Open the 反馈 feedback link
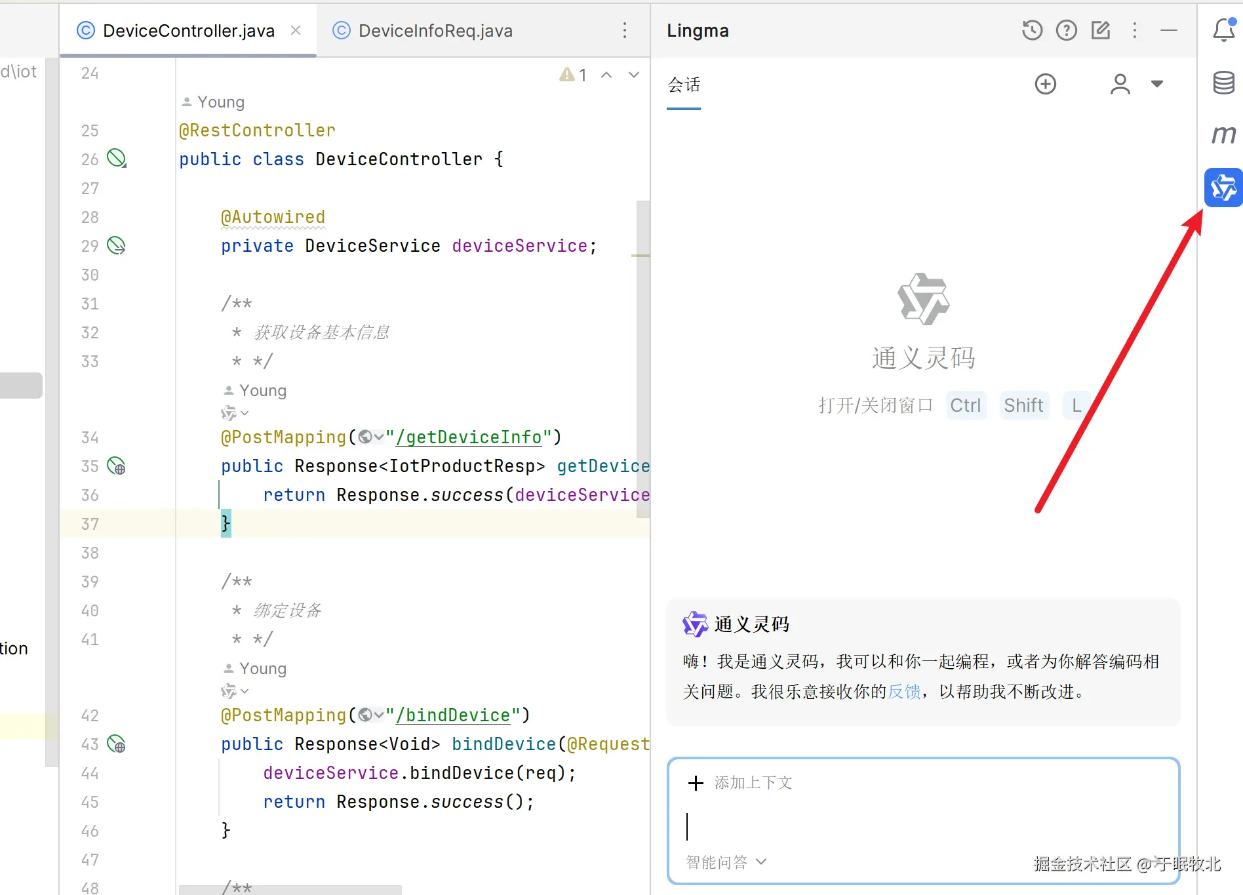1243x895 pixels. [904, 692]
